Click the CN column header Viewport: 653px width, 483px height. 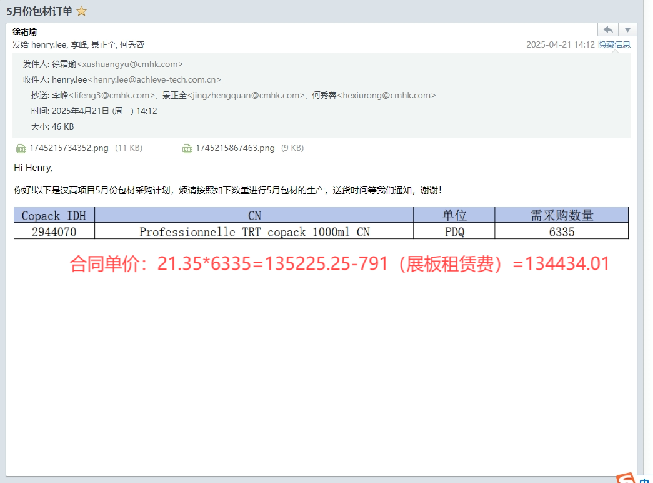click(x=254, y=215)
